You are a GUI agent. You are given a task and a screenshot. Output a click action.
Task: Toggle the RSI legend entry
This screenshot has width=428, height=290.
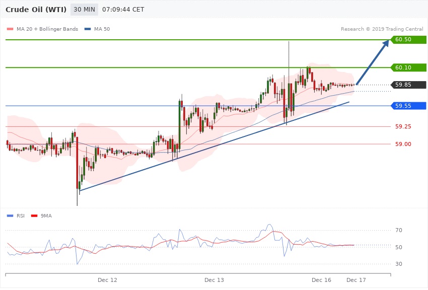16,215
